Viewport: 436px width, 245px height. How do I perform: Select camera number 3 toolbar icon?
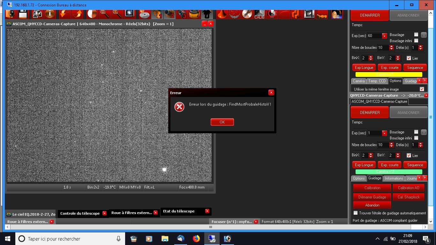(x=182, y=14)
